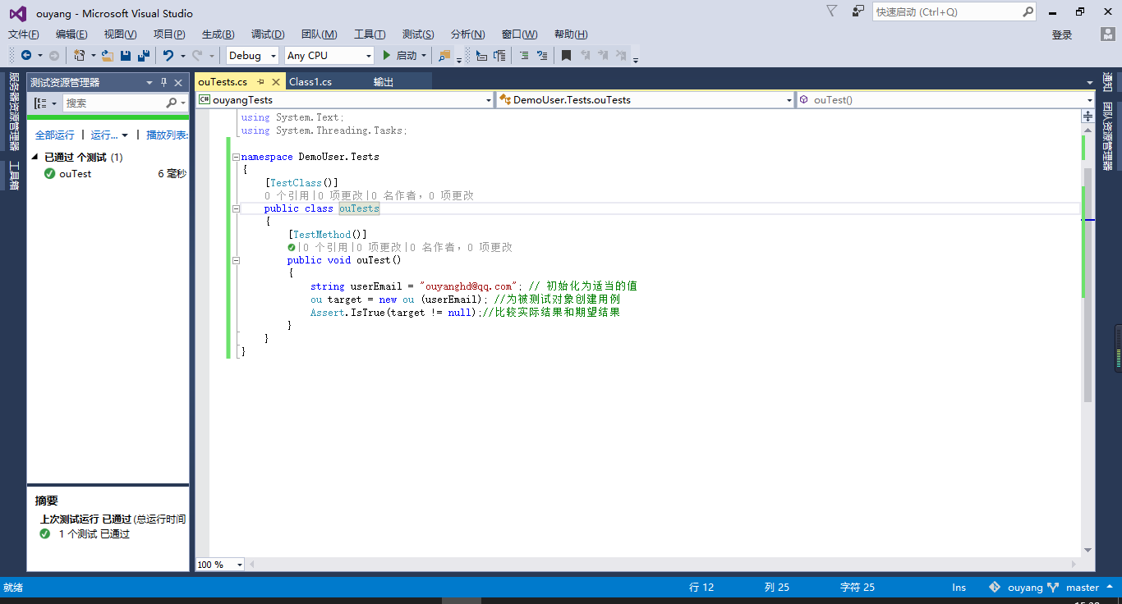Click the 登录 sign-in link
Viewport: 1122px width, 604px height.
(x=1062, y=34)
